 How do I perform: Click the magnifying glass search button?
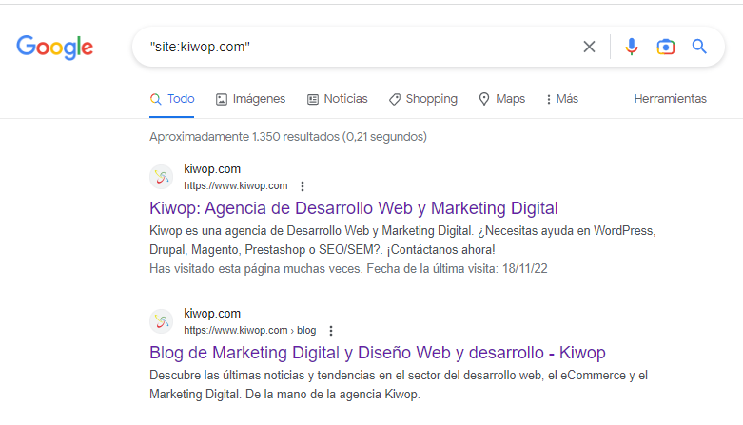(x=699, y=47)
